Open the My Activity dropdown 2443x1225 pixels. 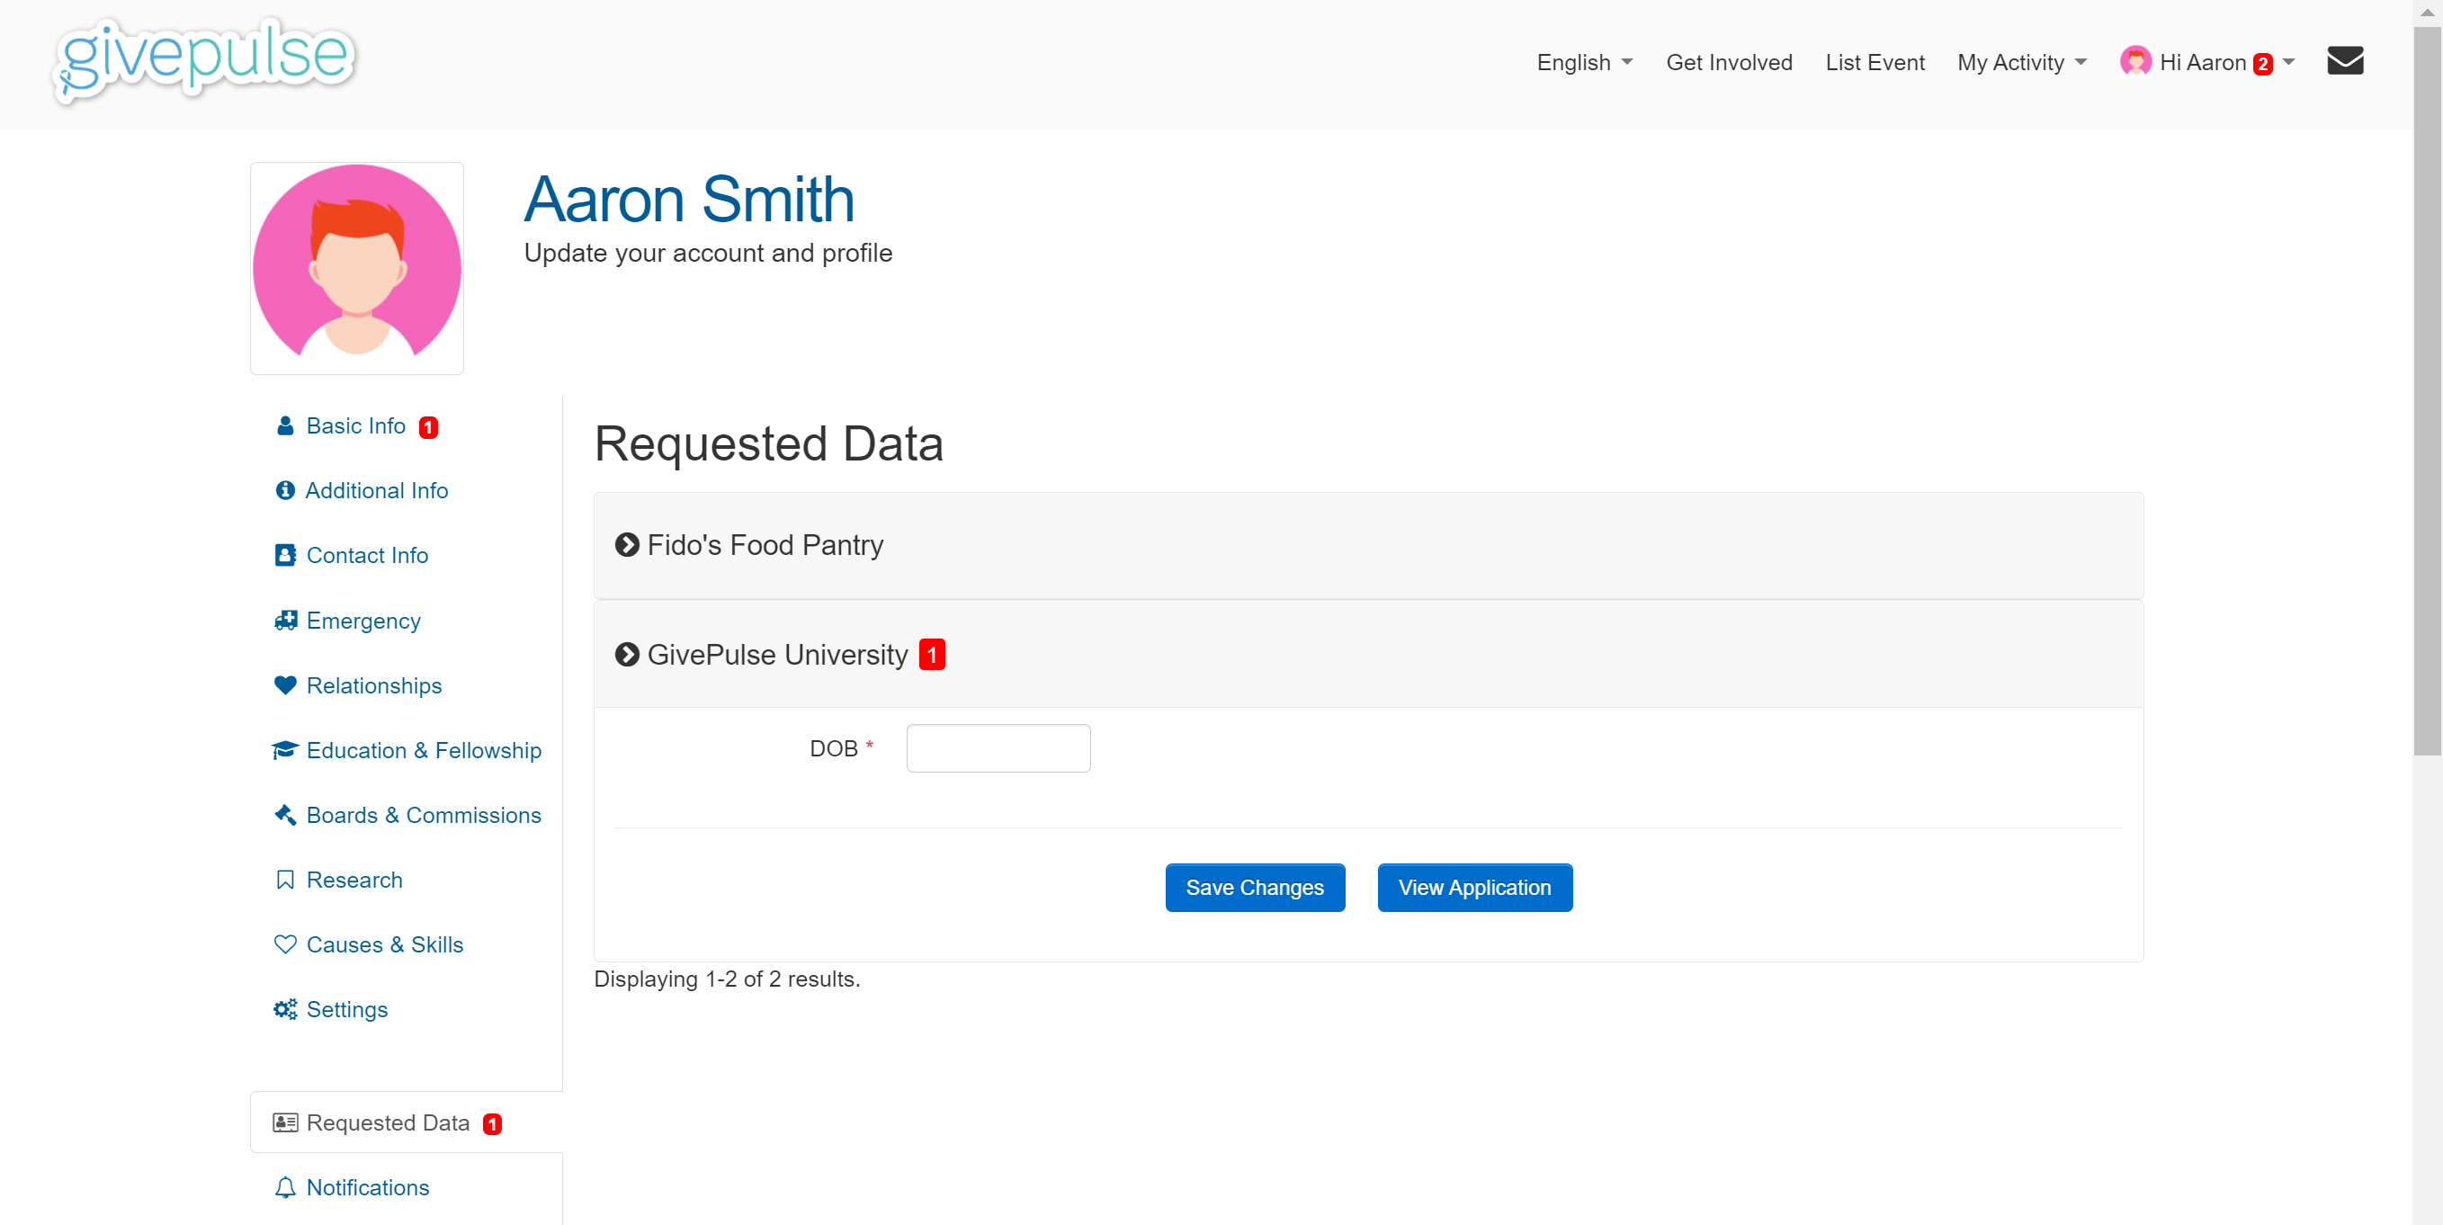pyautogui.click(x=2022, y=63)
